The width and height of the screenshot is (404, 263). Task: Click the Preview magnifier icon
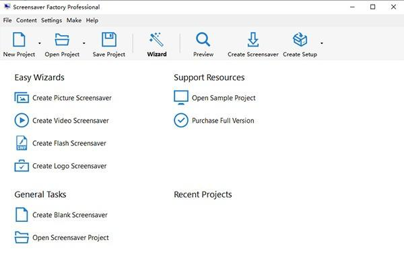point(203,40)
